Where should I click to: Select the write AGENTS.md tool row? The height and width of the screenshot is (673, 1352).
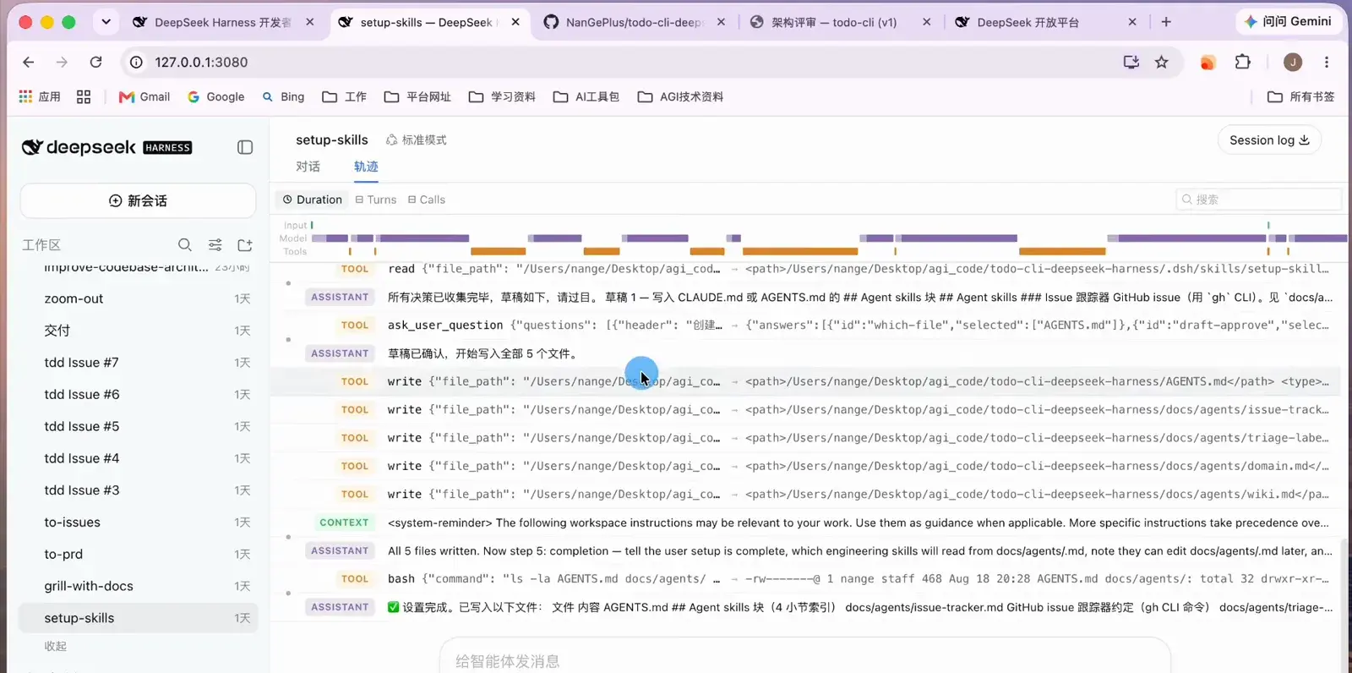click(x=805, y=381)
